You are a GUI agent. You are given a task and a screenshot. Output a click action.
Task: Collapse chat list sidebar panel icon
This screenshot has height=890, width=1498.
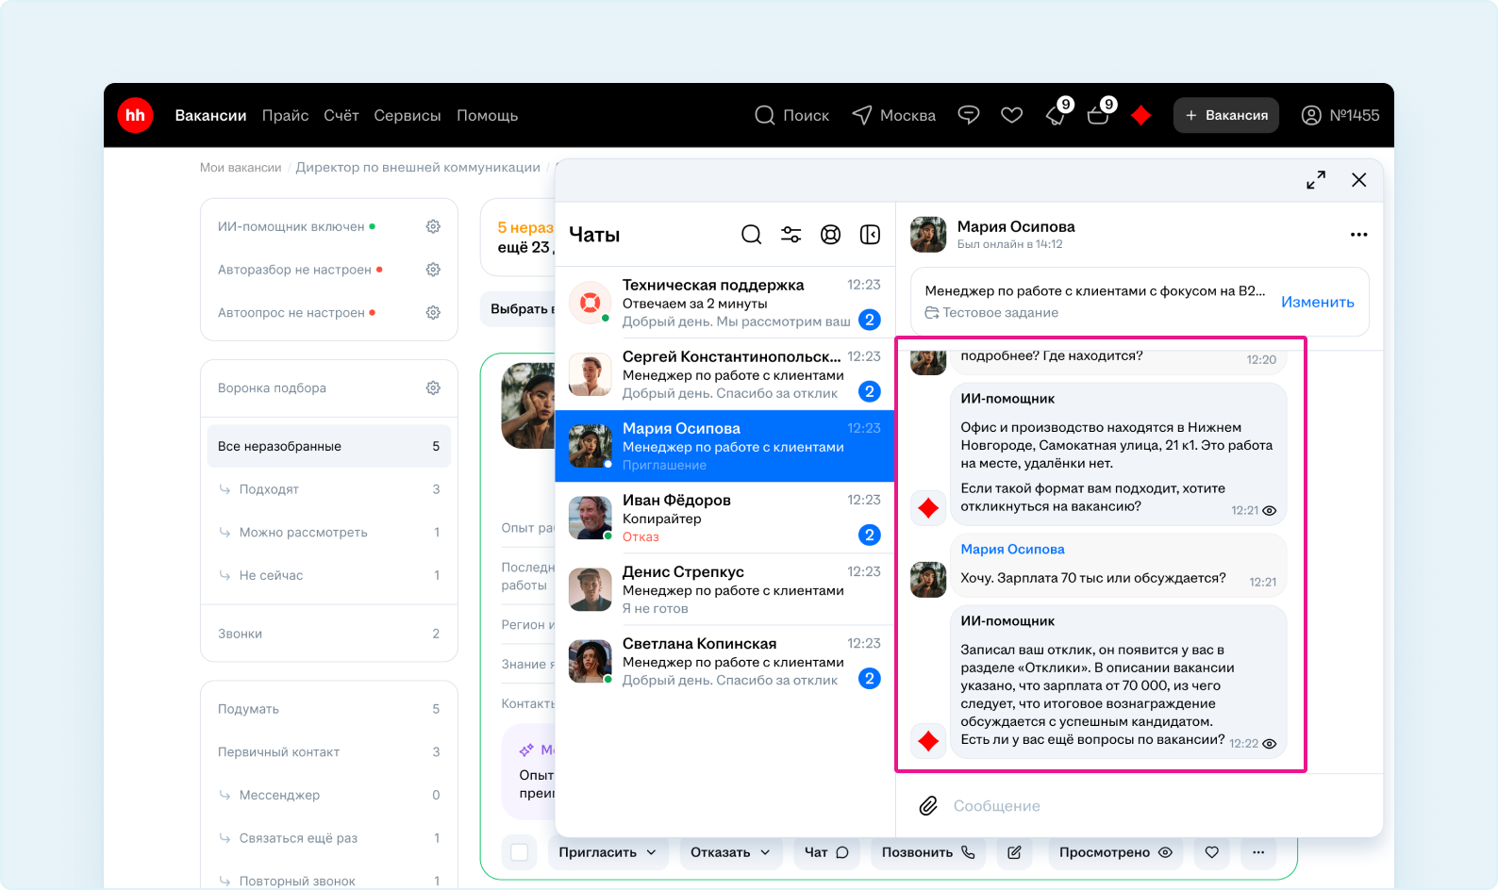(x=870, y=235)
